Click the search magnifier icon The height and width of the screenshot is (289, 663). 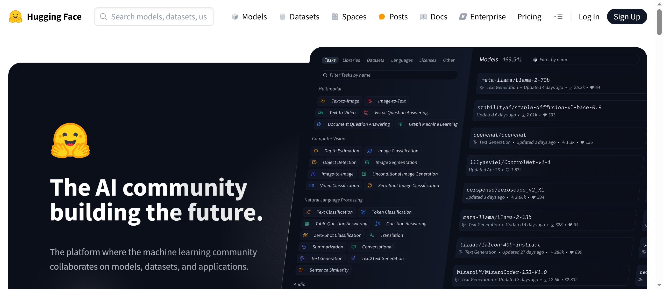pyautogui.click(x=103, y=17)
